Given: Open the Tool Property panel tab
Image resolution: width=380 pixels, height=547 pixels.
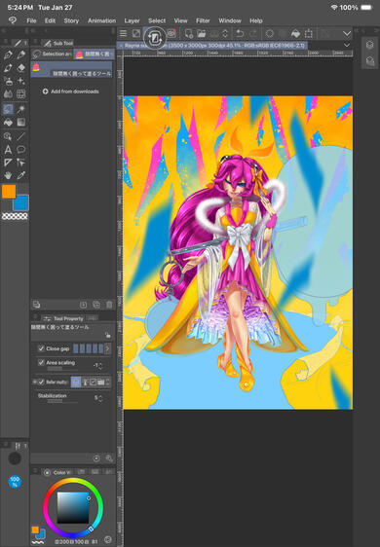Looking at the screenshot, I should click(x=64, y=318).
